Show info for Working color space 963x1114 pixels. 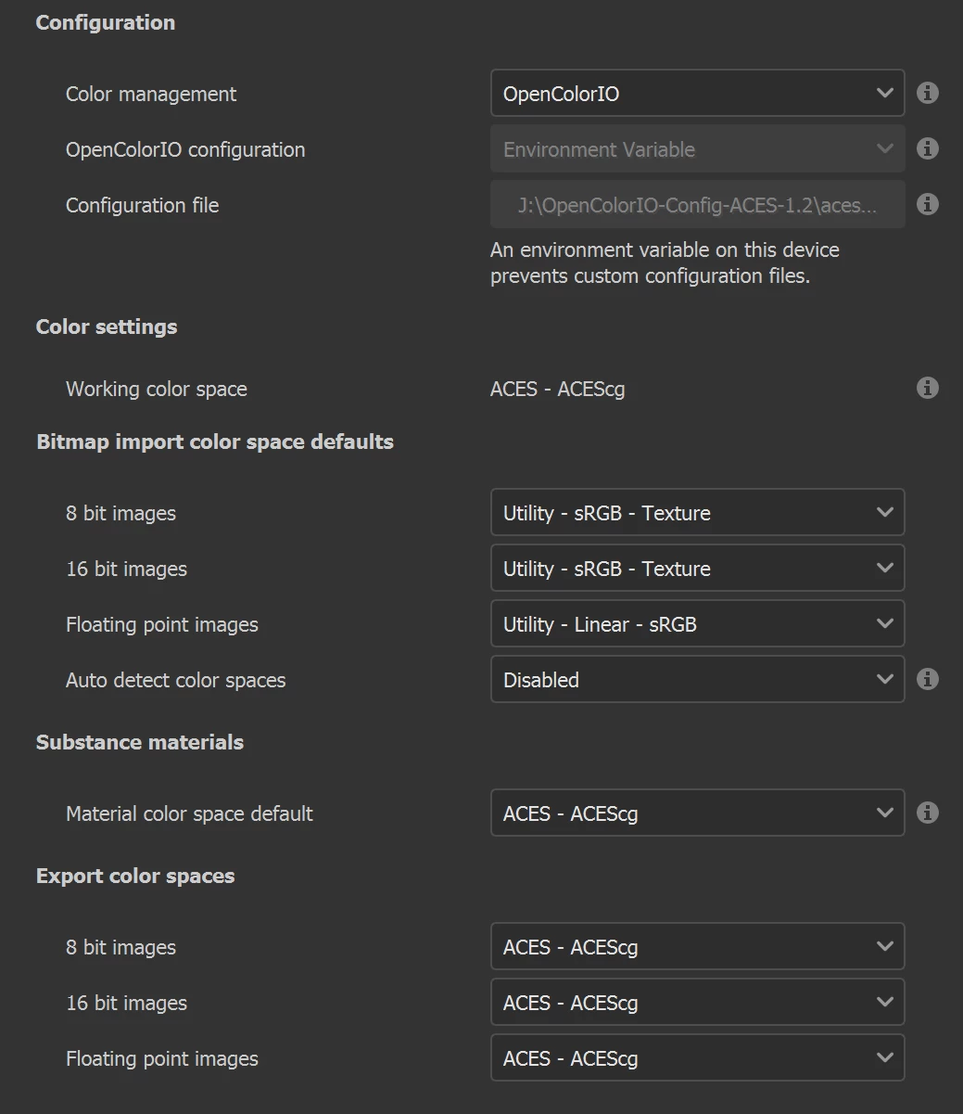(x=927, y=388)
